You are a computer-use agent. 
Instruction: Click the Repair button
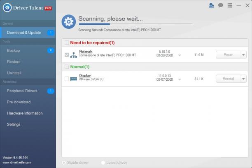pos(229,55)
